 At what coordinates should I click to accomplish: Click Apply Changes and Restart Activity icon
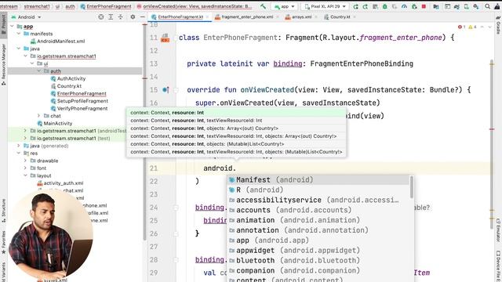coord(366,6)
